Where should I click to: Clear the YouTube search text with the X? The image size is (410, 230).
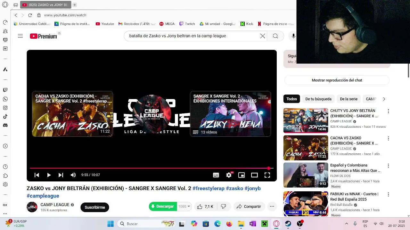263,36
